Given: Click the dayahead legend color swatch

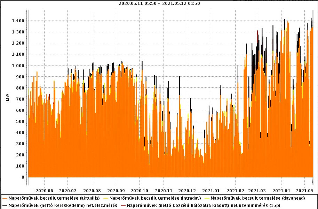Looking at the screenshot, I should (207, 198).
